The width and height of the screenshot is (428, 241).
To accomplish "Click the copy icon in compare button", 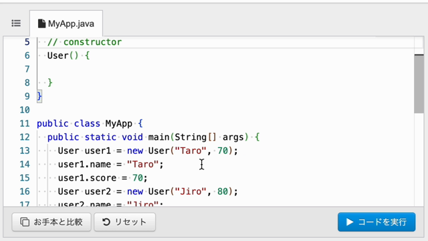I will click(25, 222).
